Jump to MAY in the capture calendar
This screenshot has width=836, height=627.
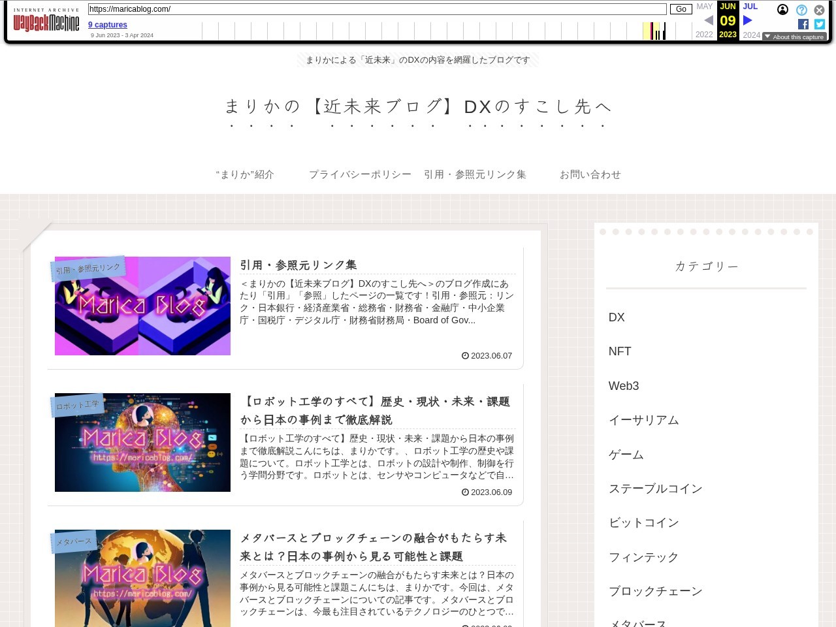point(704,7)
